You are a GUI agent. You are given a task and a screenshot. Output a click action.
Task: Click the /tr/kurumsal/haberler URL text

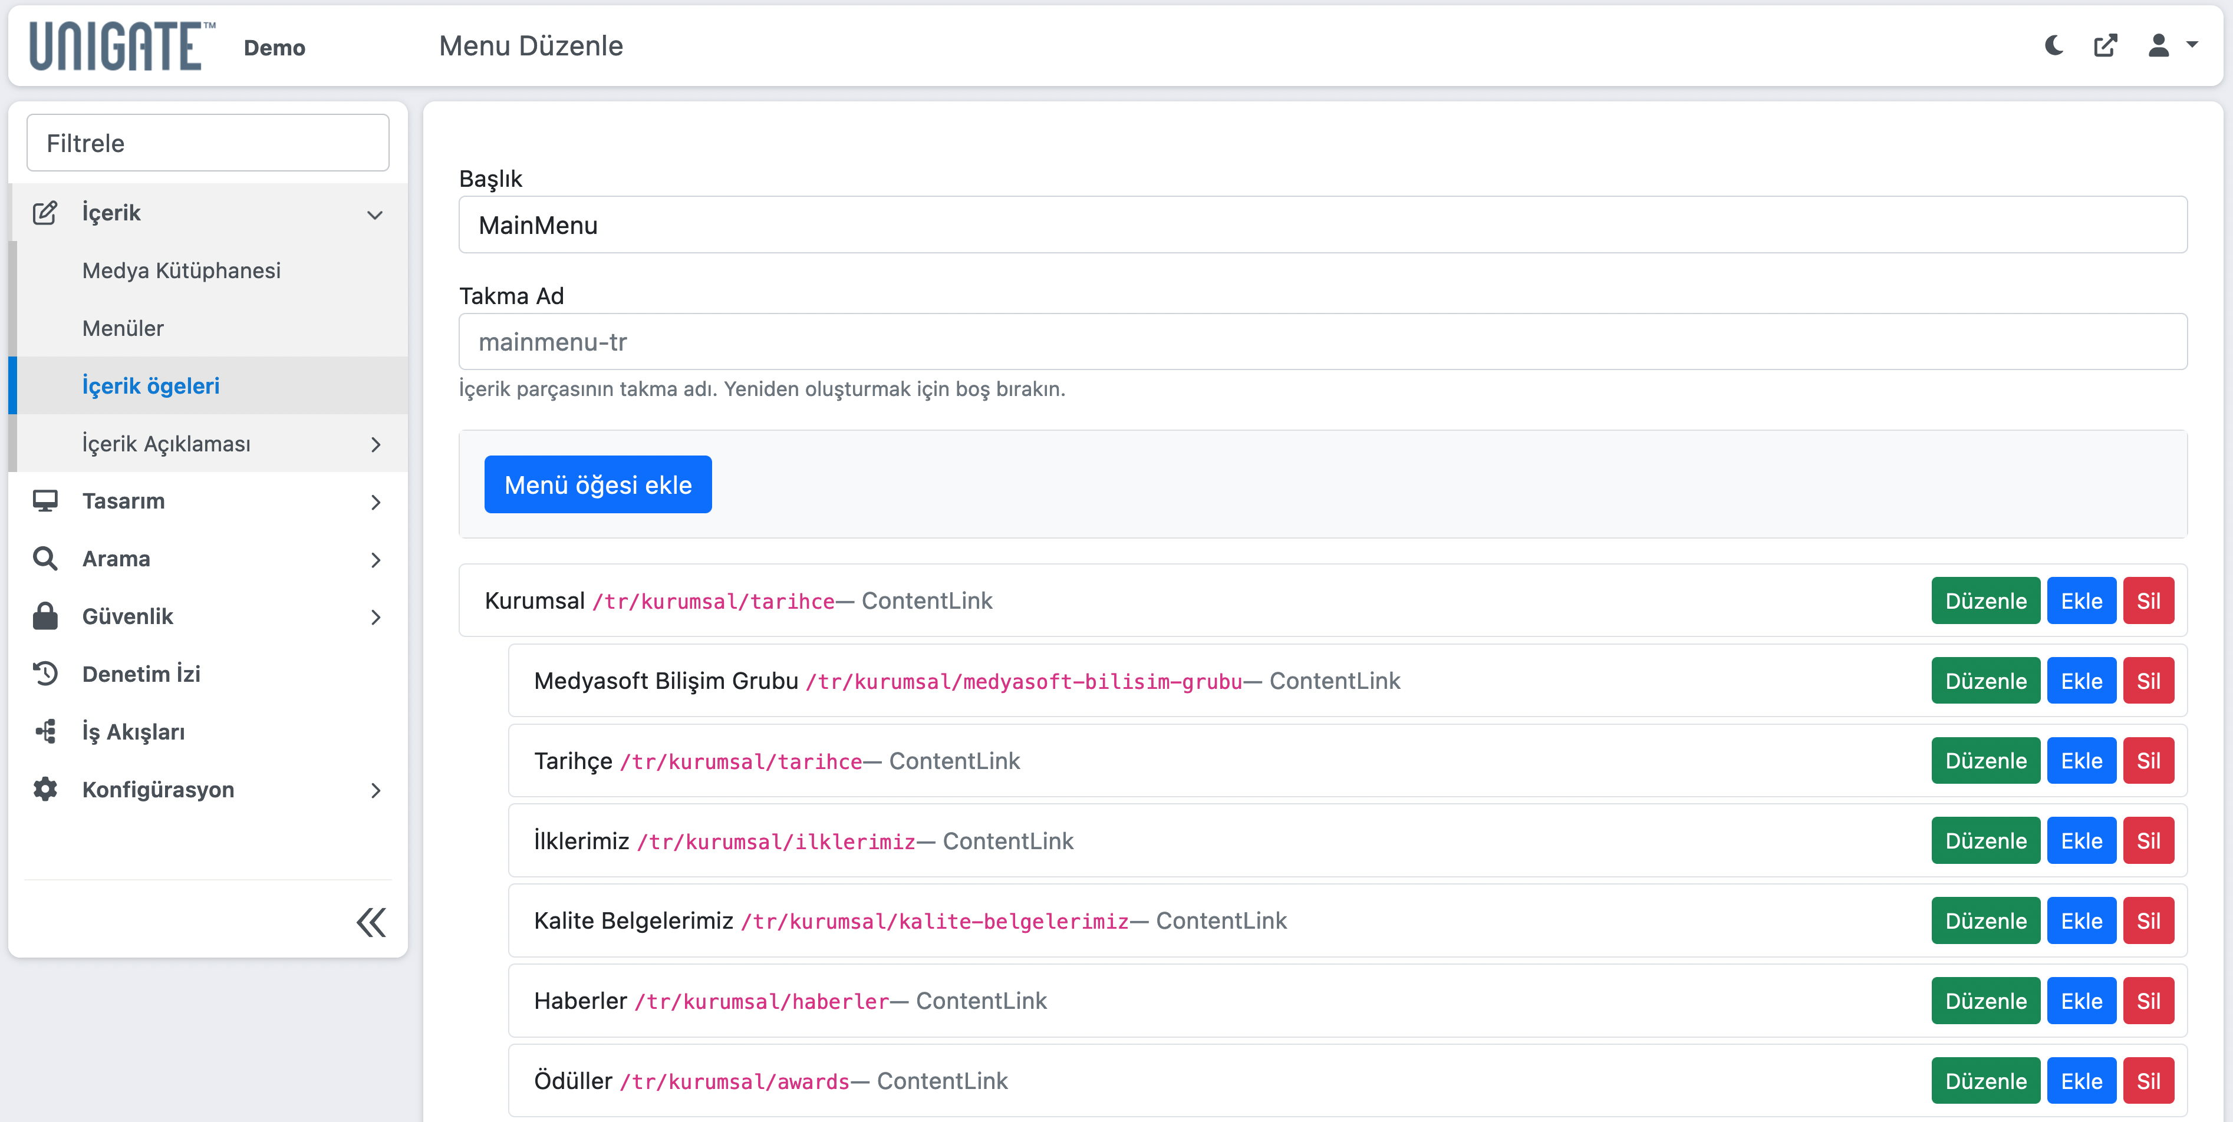point(762,1002)
